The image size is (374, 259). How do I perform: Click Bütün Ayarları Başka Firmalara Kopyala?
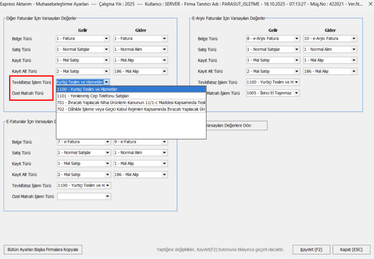[43, 250]
